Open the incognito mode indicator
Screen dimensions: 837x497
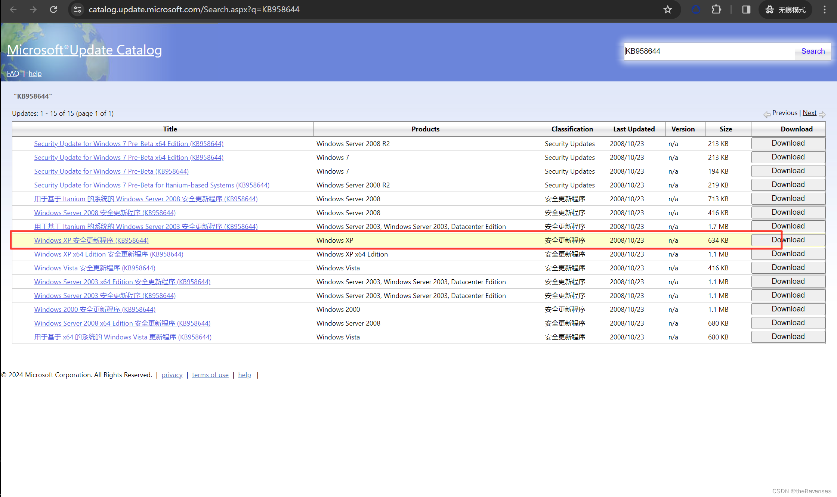785,10
